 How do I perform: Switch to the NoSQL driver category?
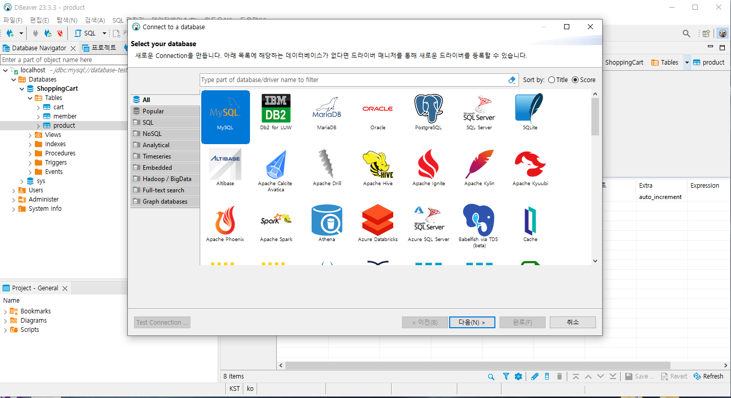pos(165,134)
